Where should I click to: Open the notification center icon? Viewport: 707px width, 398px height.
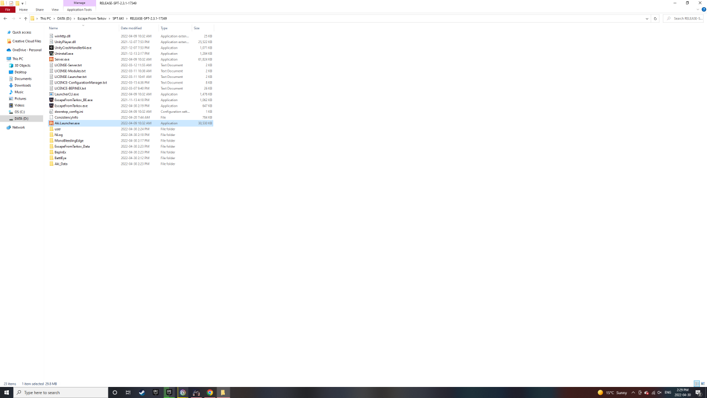(698, 392)
